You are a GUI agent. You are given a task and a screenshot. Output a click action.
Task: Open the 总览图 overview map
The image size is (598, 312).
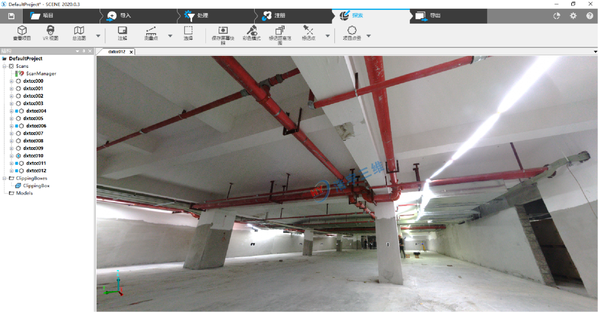[79, 31]
